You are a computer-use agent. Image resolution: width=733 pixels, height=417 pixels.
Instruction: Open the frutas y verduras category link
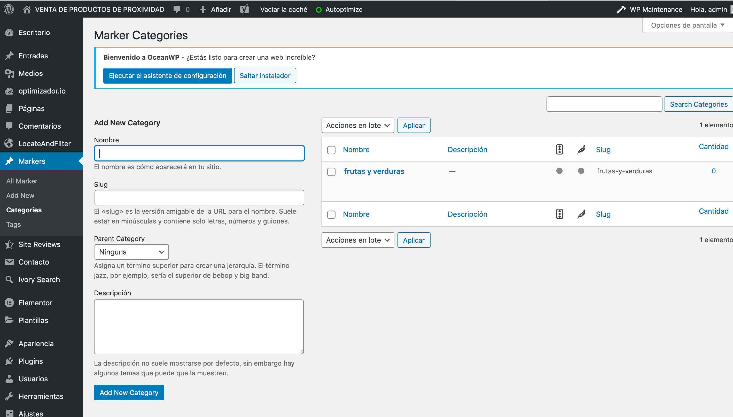point(374,171)
